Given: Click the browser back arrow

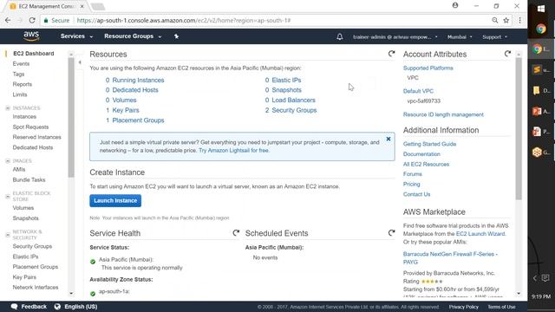Looking at the screenshot, I should click(8, 21).
